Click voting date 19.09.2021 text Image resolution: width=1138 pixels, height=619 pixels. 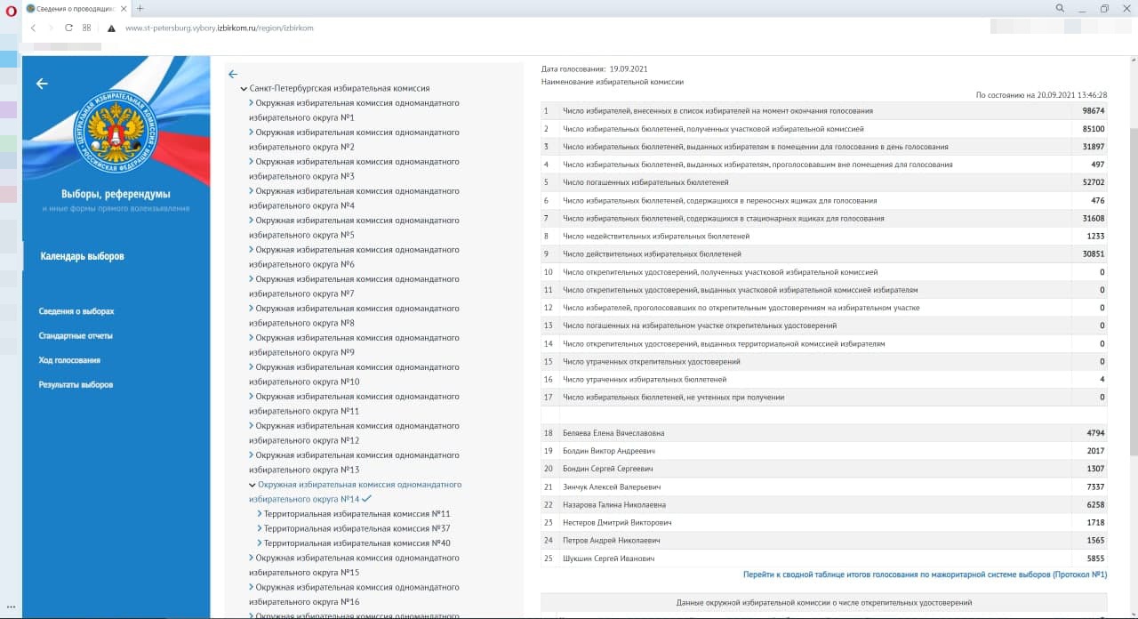[629, 68]
